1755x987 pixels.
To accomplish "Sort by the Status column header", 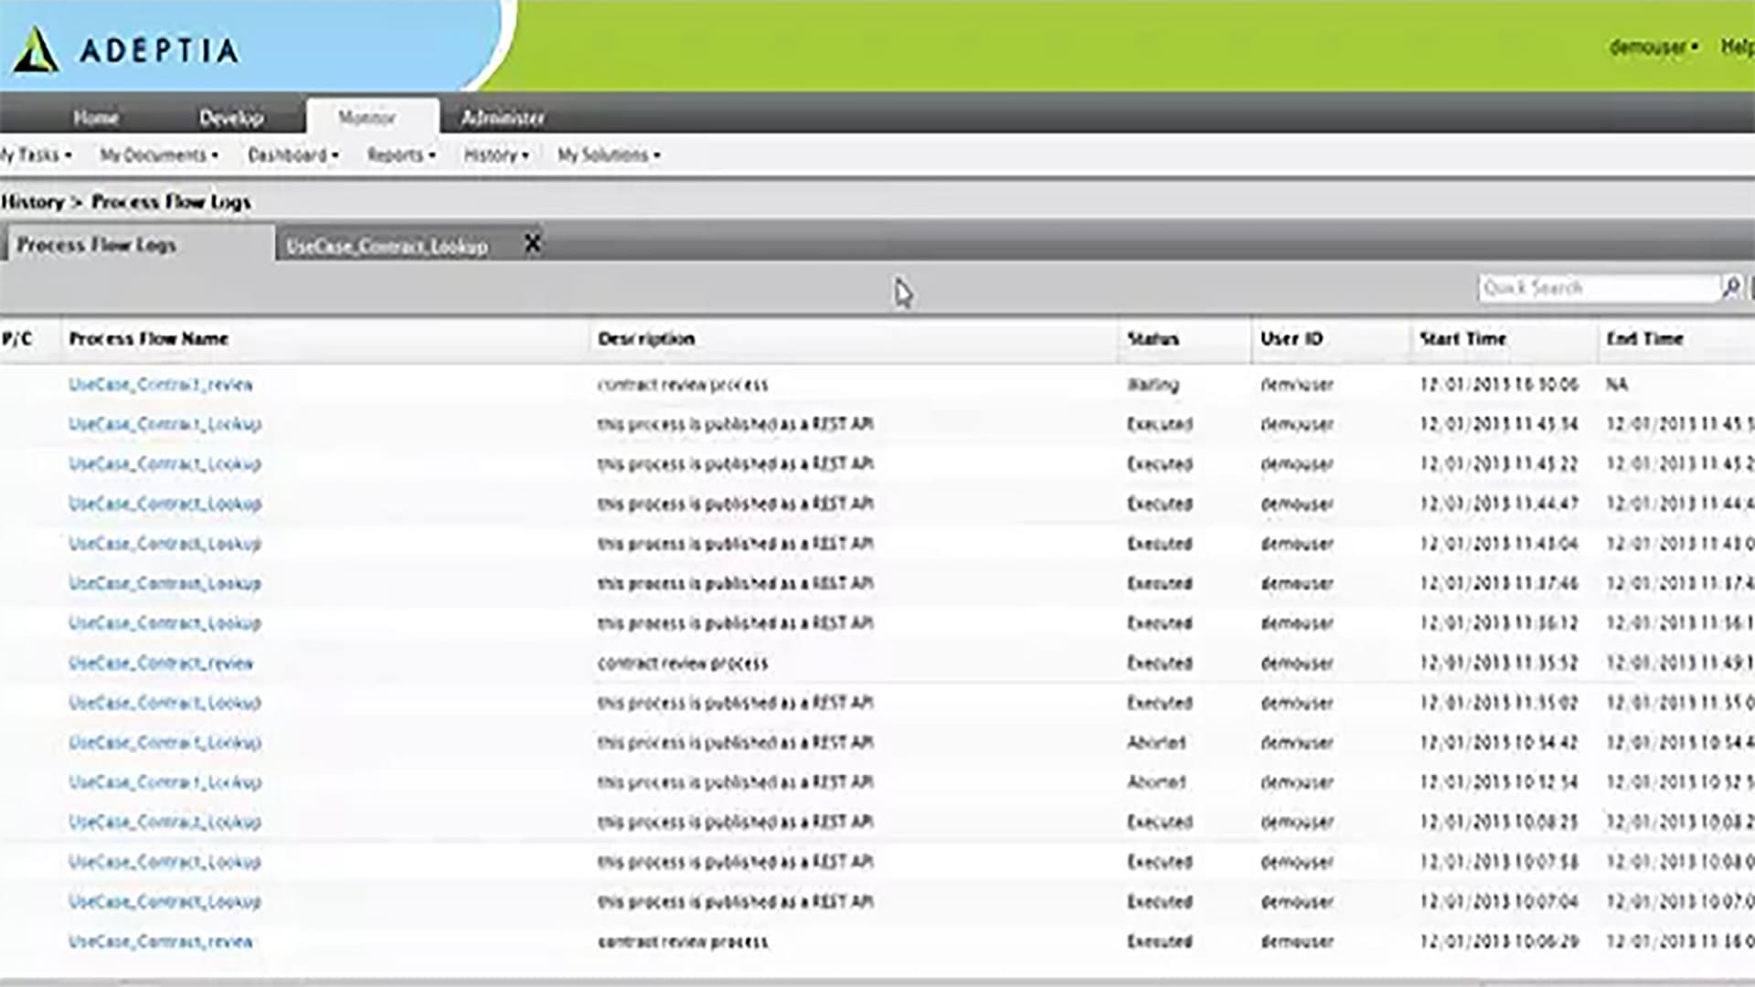I will [x=1153, y=339].
